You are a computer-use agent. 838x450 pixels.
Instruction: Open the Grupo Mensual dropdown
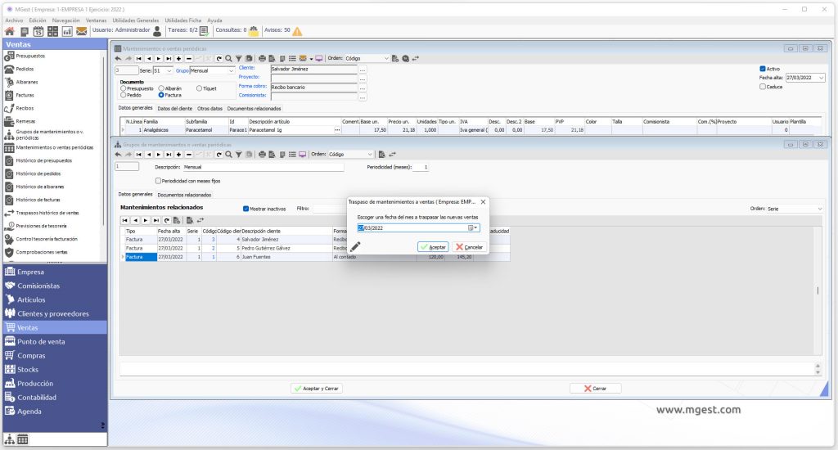click(x=231, y=70)
